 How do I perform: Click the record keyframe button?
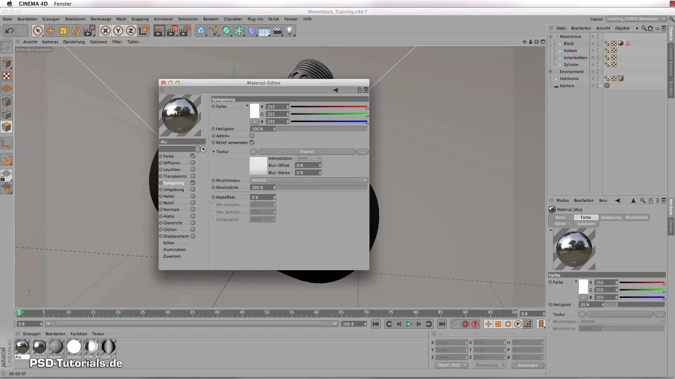click(x=465, y=324)
